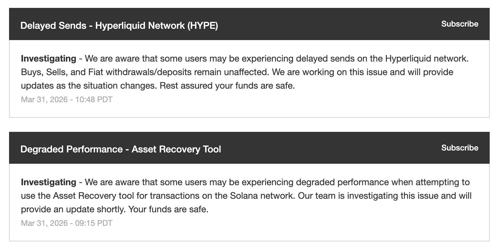
Task: Click "Buys, Sells" in the Hyperliquid update
Action: (x=43, y=72)
